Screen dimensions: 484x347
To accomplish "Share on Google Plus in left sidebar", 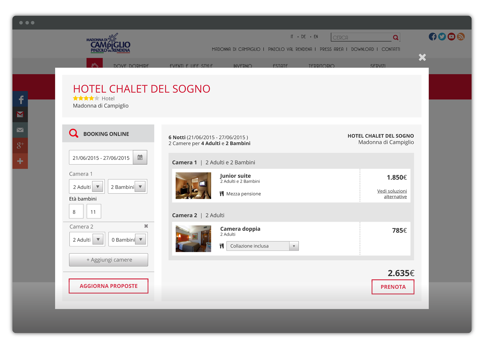I will point(20,146).
